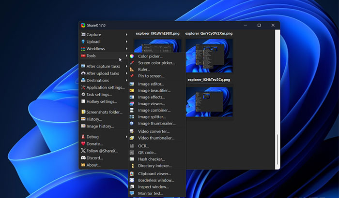Expand the Workflows submenu arrow
The image size is (339, 198).
coord(126,49)
